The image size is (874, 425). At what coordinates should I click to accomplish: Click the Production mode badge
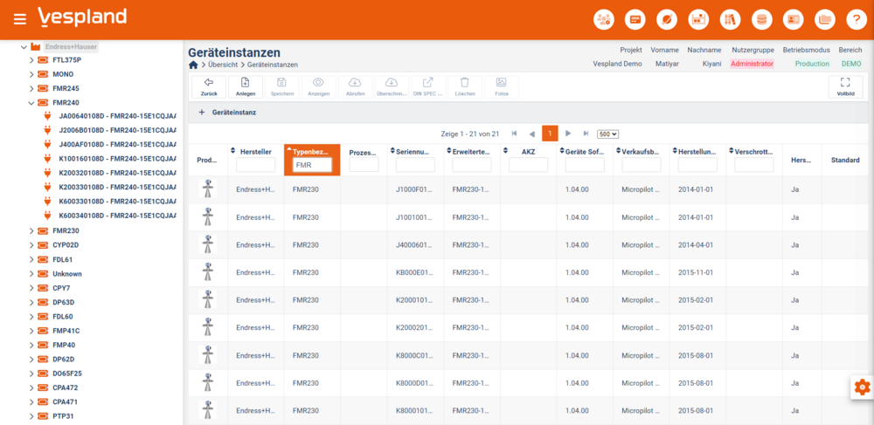pyautogui.click(x=812, y=64)
